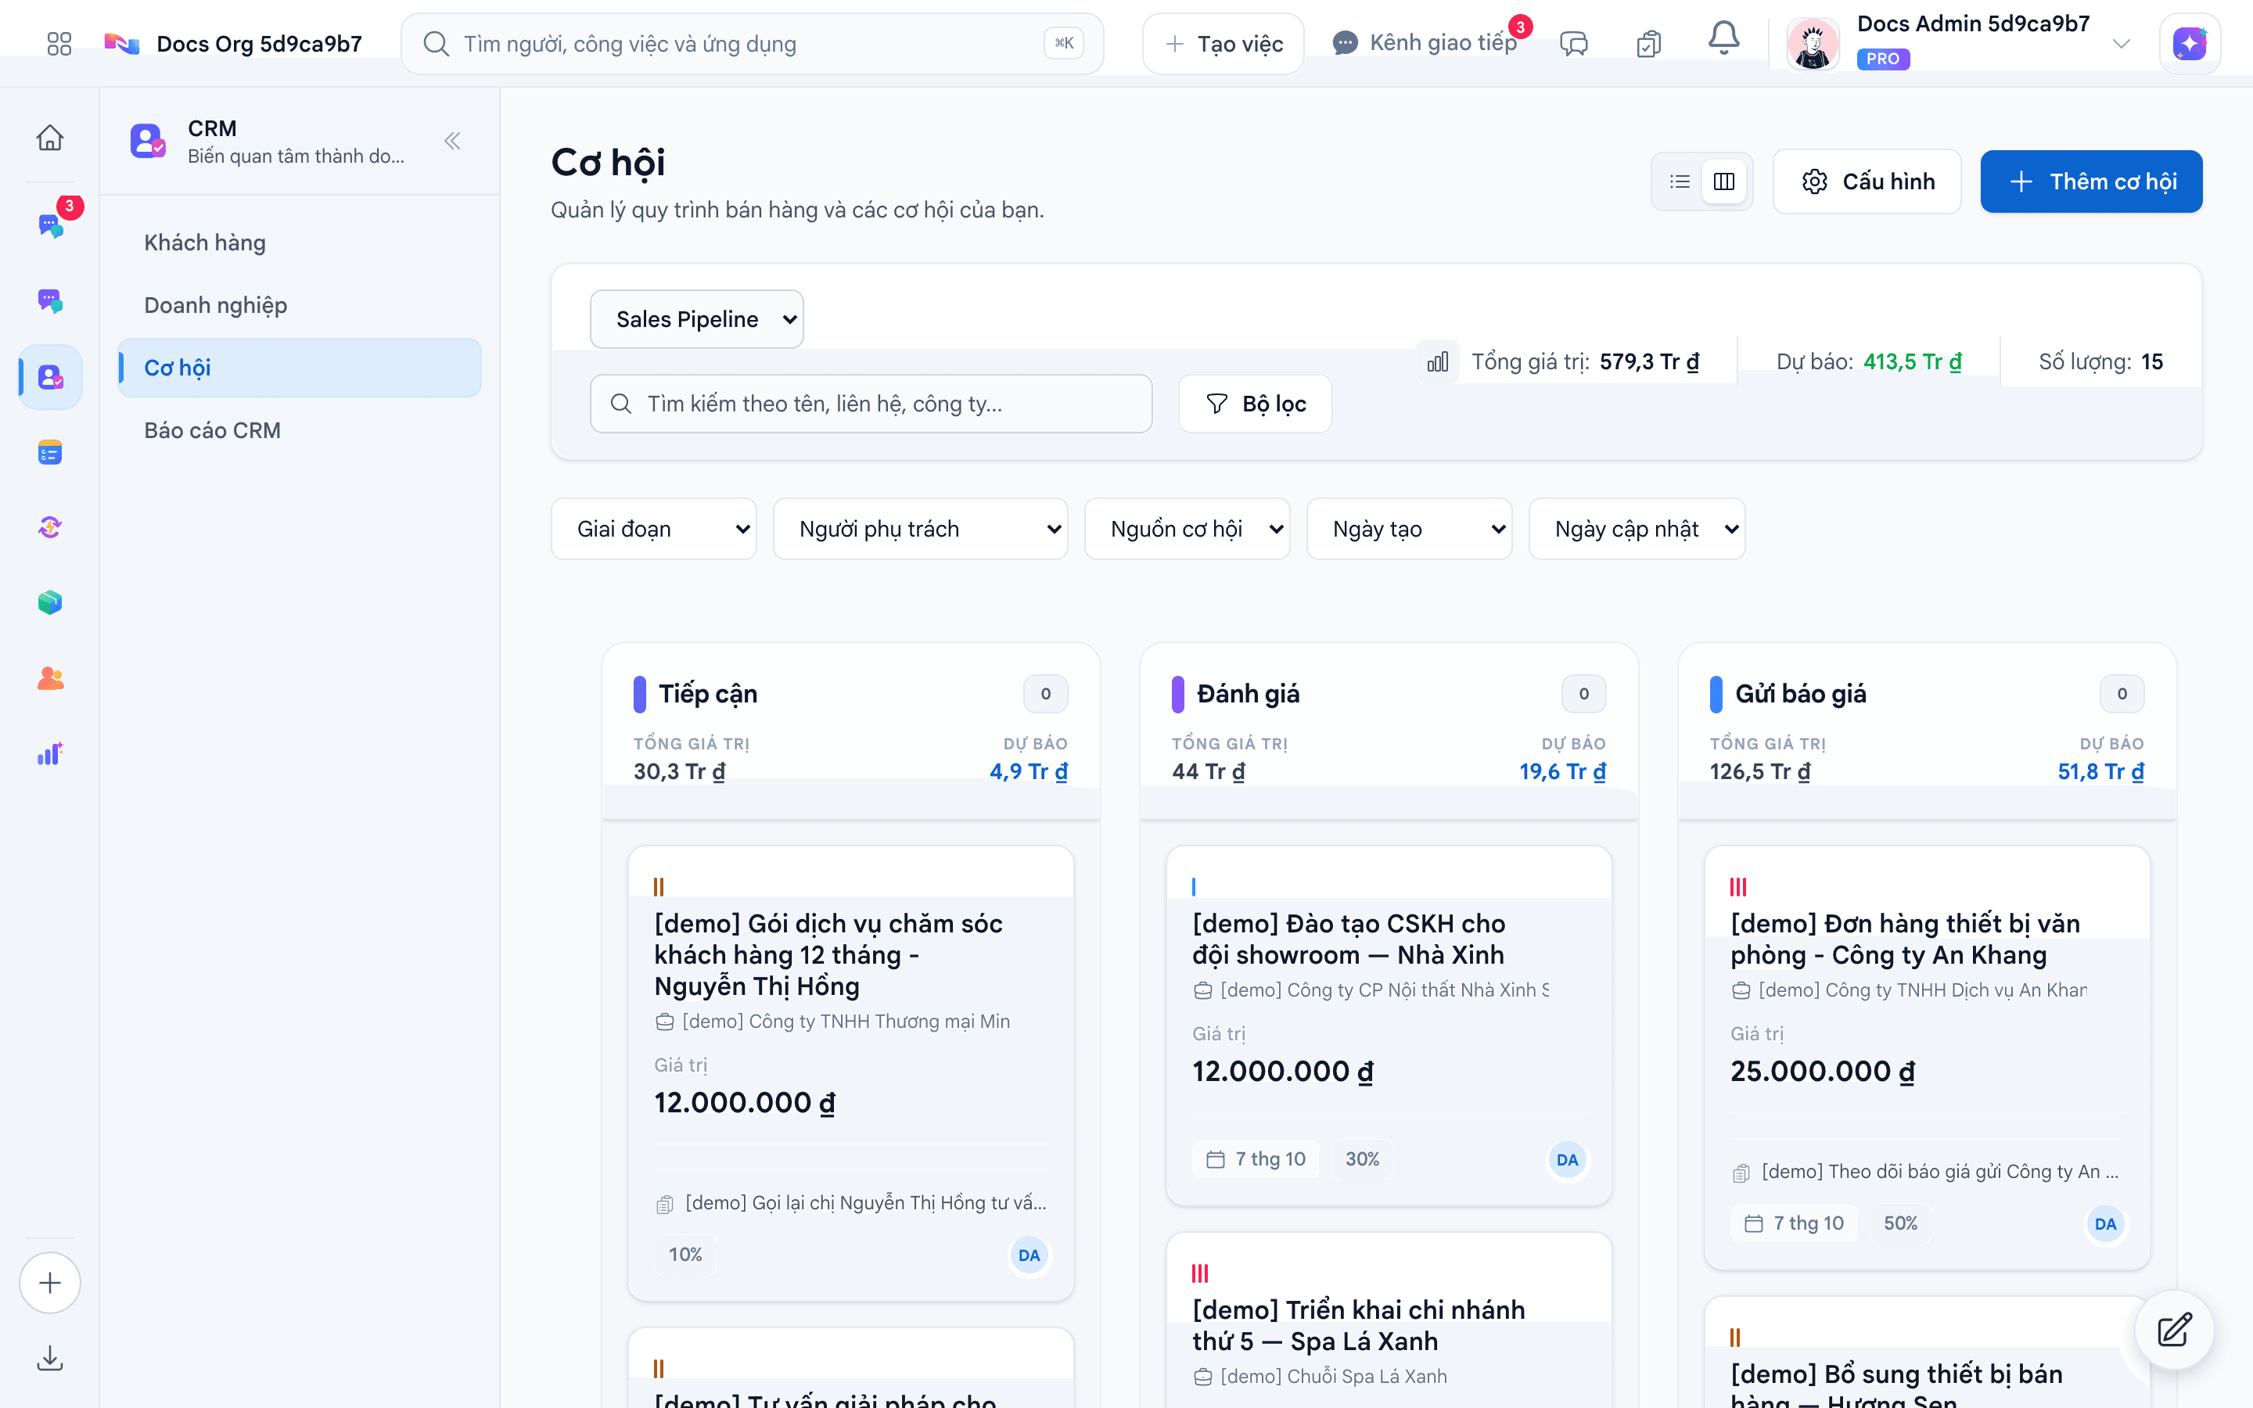Image resolution: width=2253 pixels, height=1408 pixels.
Task: Click the stats bar-chart icon beside Tổng giá trị
Action: pyautogui.click(x=1439, y=361)
